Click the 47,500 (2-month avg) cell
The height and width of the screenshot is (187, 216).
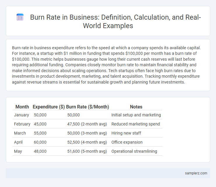[88, 124]
